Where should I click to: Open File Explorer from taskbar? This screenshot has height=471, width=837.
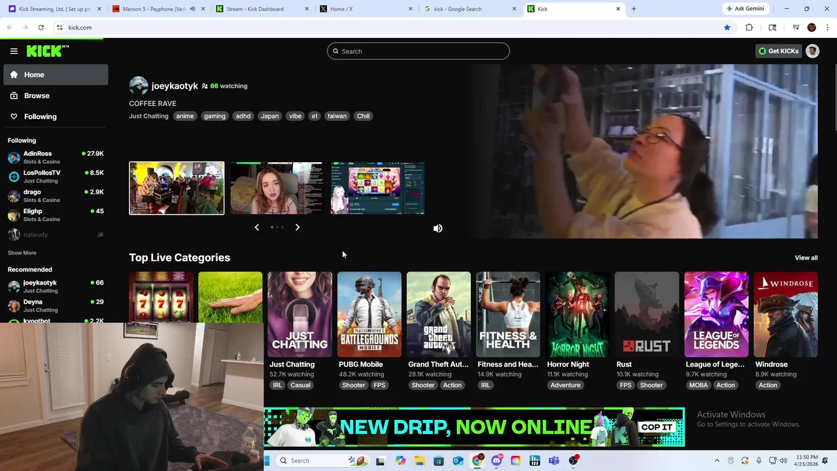pos(419,461)
